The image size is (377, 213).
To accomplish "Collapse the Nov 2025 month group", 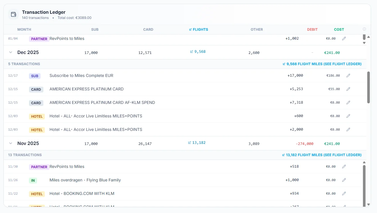I will [11, 143].
